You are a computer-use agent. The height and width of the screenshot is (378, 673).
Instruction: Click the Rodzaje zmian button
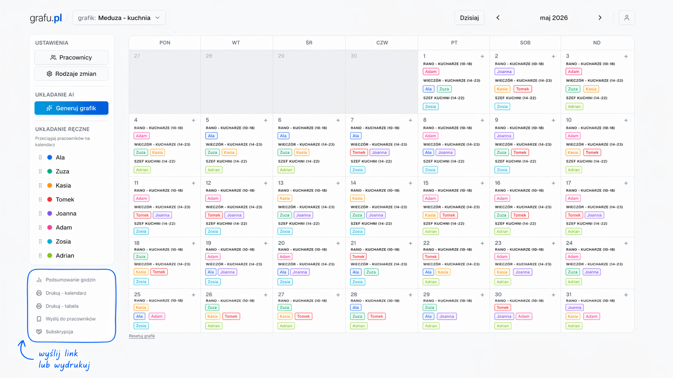click(x=71, y=74)
